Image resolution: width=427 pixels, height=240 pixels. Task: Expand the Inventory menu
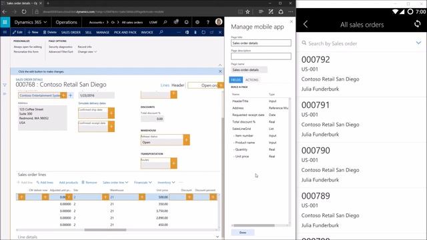[x=166, y=182]
